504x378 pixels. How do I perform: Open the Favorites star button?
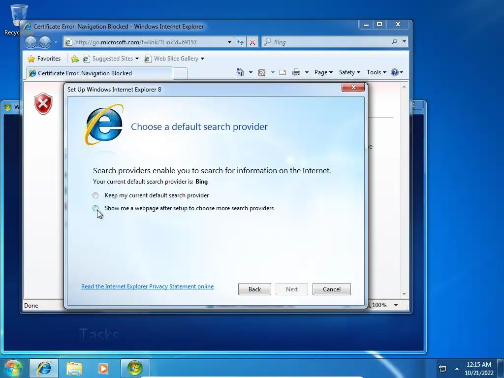coord(44,59)
